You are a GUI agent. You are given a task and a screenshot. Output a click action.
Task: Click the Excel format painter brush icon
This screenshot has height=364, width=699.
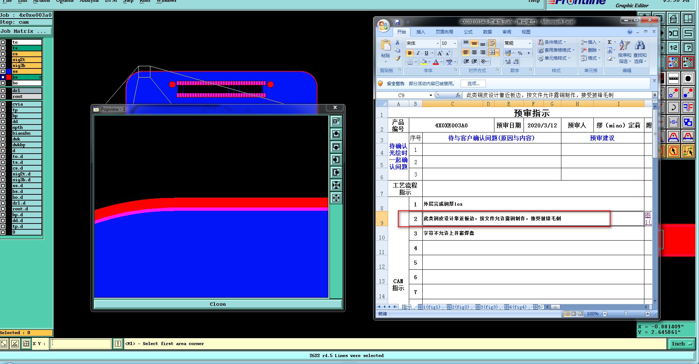(x=398, y=58)
